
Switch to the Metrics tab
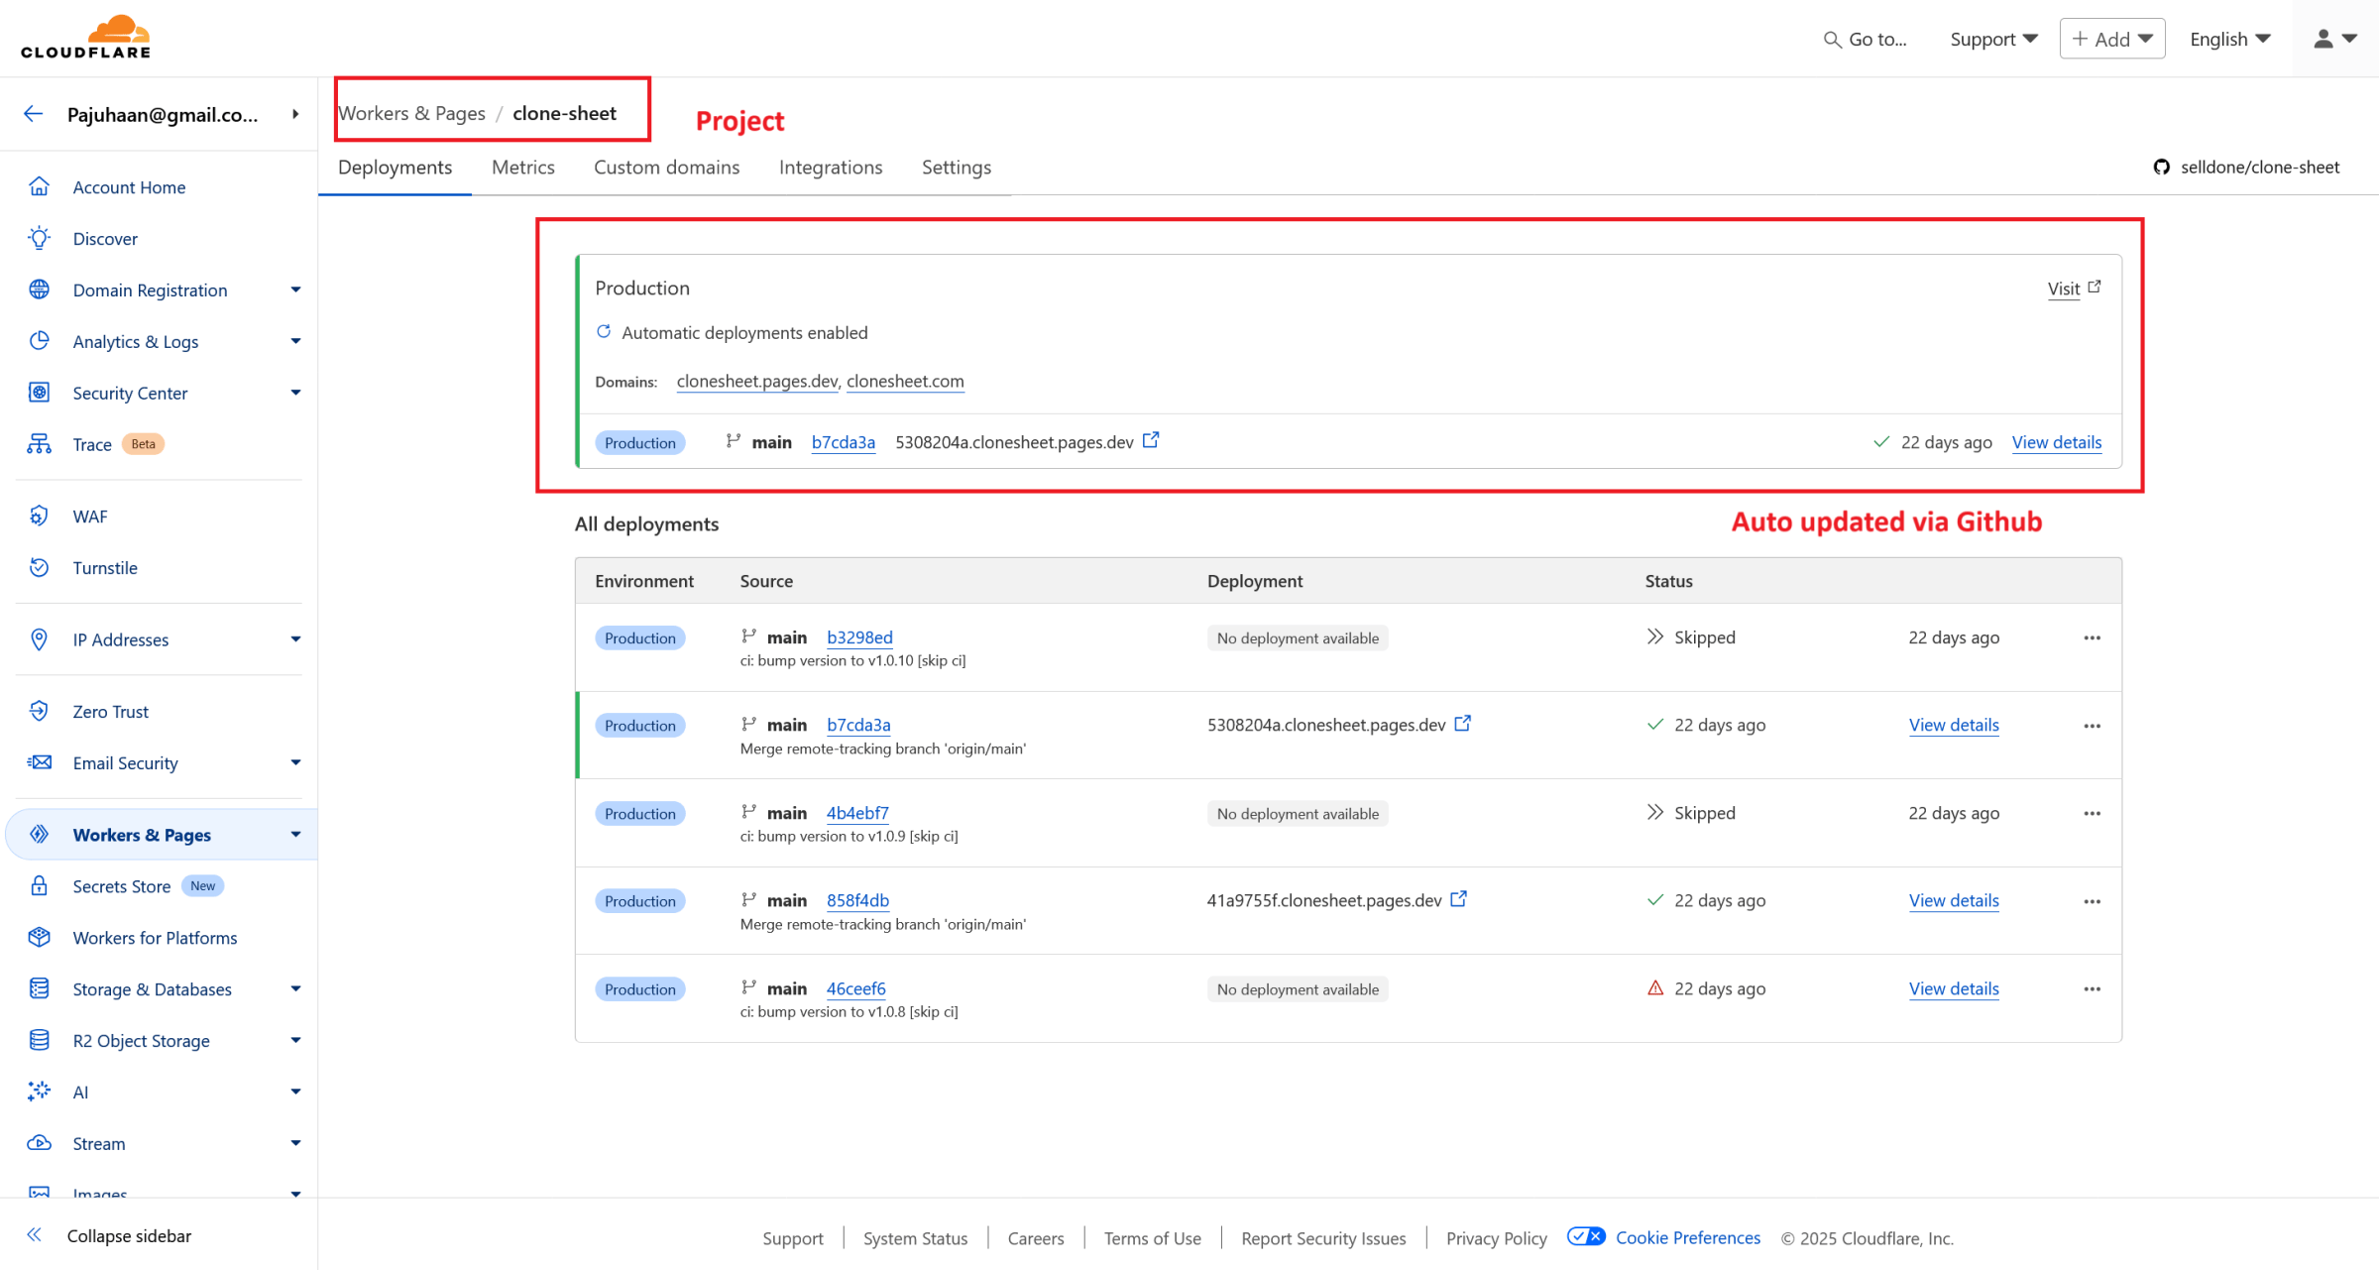tap(523, 168)
